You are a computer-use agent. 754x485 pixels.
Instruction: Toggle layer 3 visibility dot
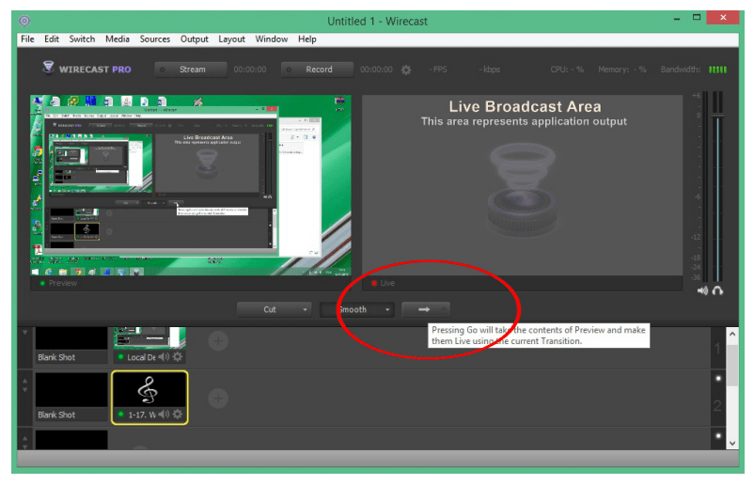[718, 435]
